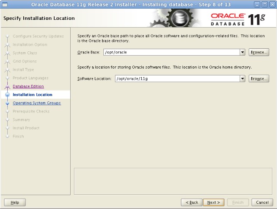
Task: Close the installer window
Action: pyautogui.click(x=272, y=4)
